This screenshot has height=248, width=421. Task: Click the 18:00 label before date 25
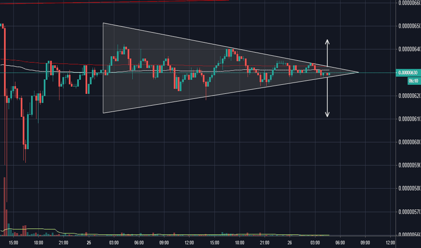(x=38, y=243)
